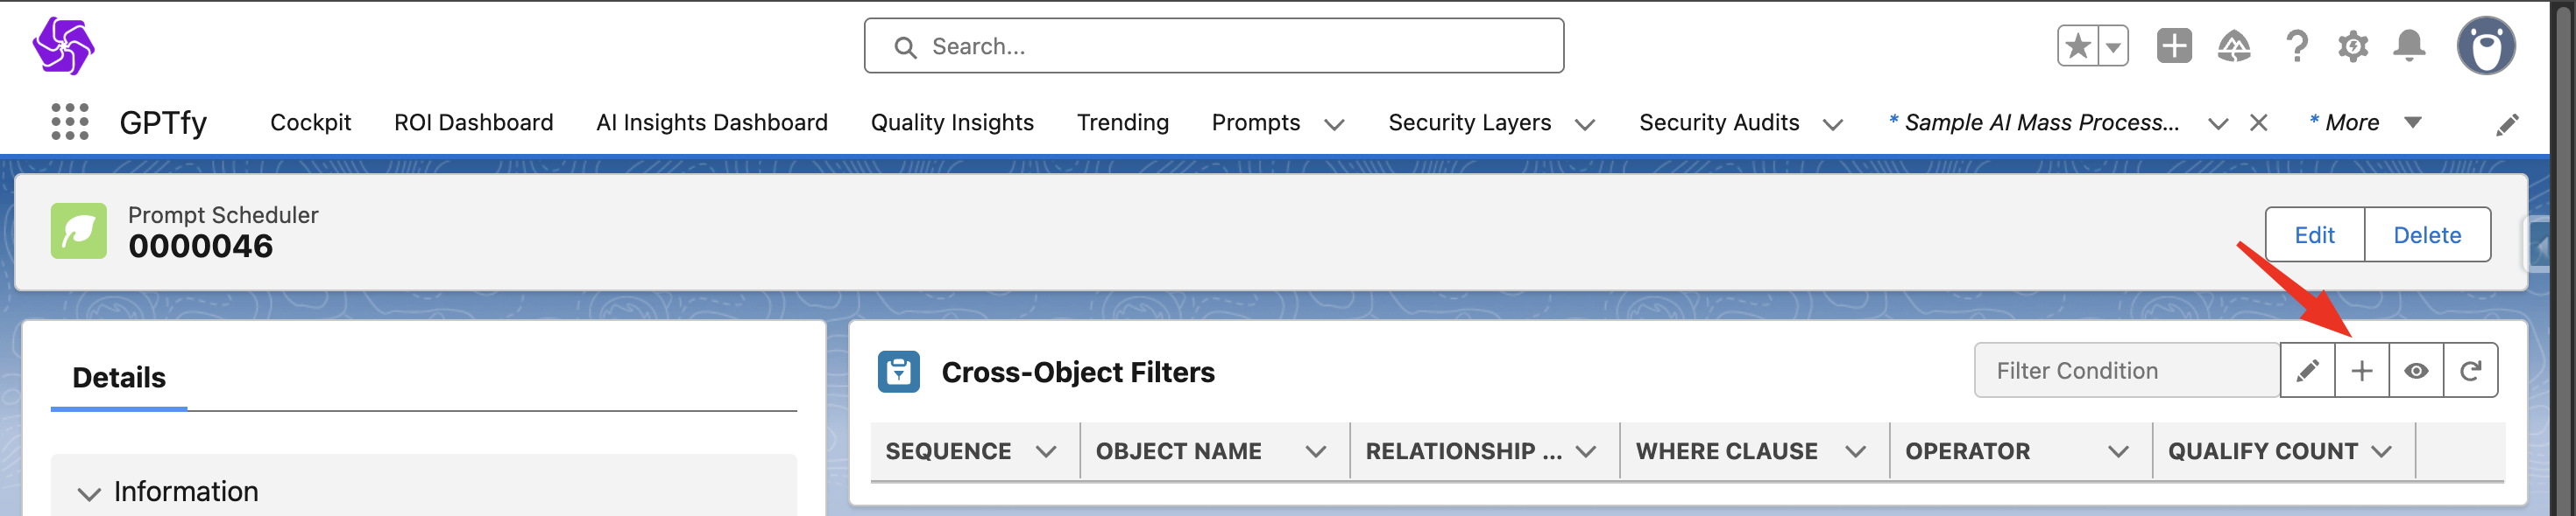Refresh the Cross-Object Filters list
Viewport: 2576px width, 516px height.
[2470, 372]
